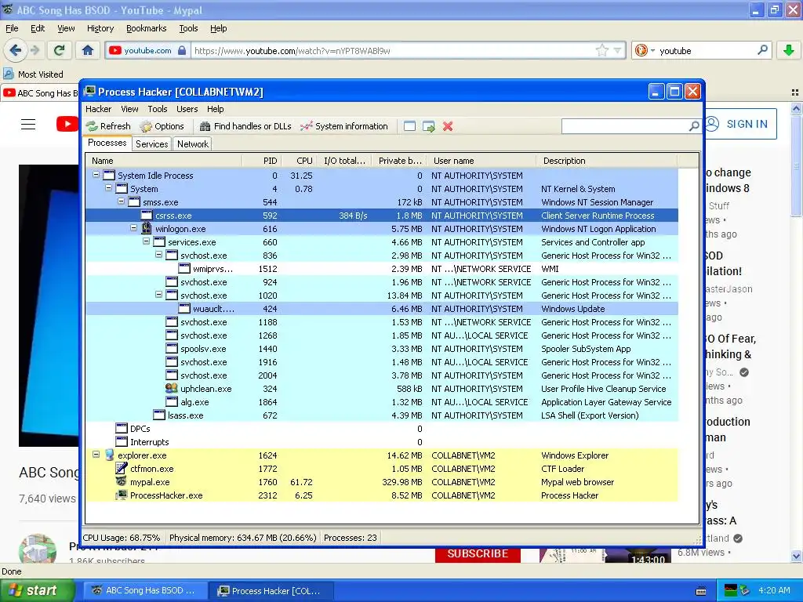Select the wuauclt process row
803x602 pixels.
click(382, 309)
